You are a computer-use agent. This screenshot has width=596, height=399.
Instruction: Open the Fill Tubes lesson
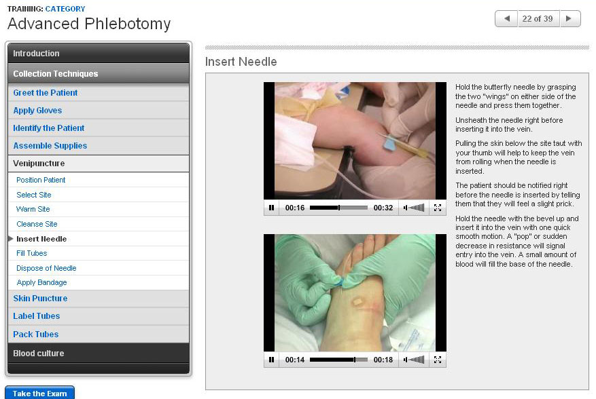32,253
